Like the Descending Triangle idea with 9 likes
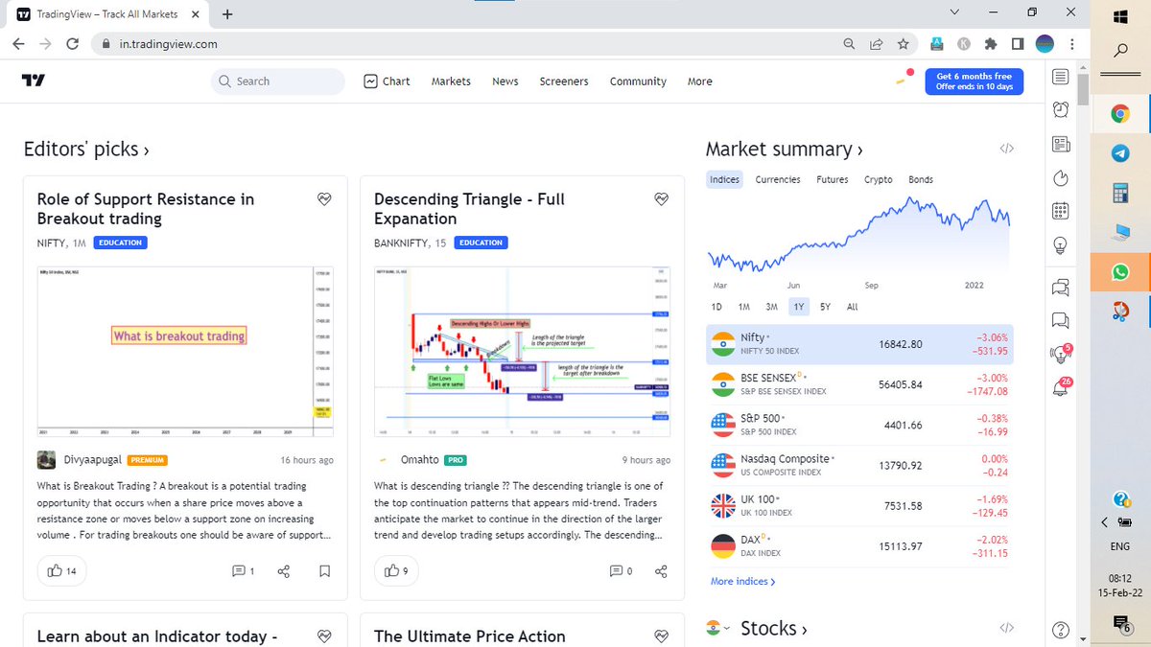Screen dimensions: 1151x647 click(397, 571)
